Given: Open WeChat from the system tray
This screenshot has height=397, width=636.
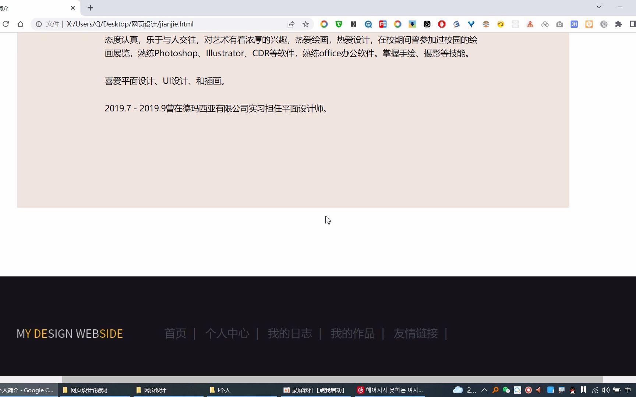Looking at the screenshot, I should [x=506, y=390].
